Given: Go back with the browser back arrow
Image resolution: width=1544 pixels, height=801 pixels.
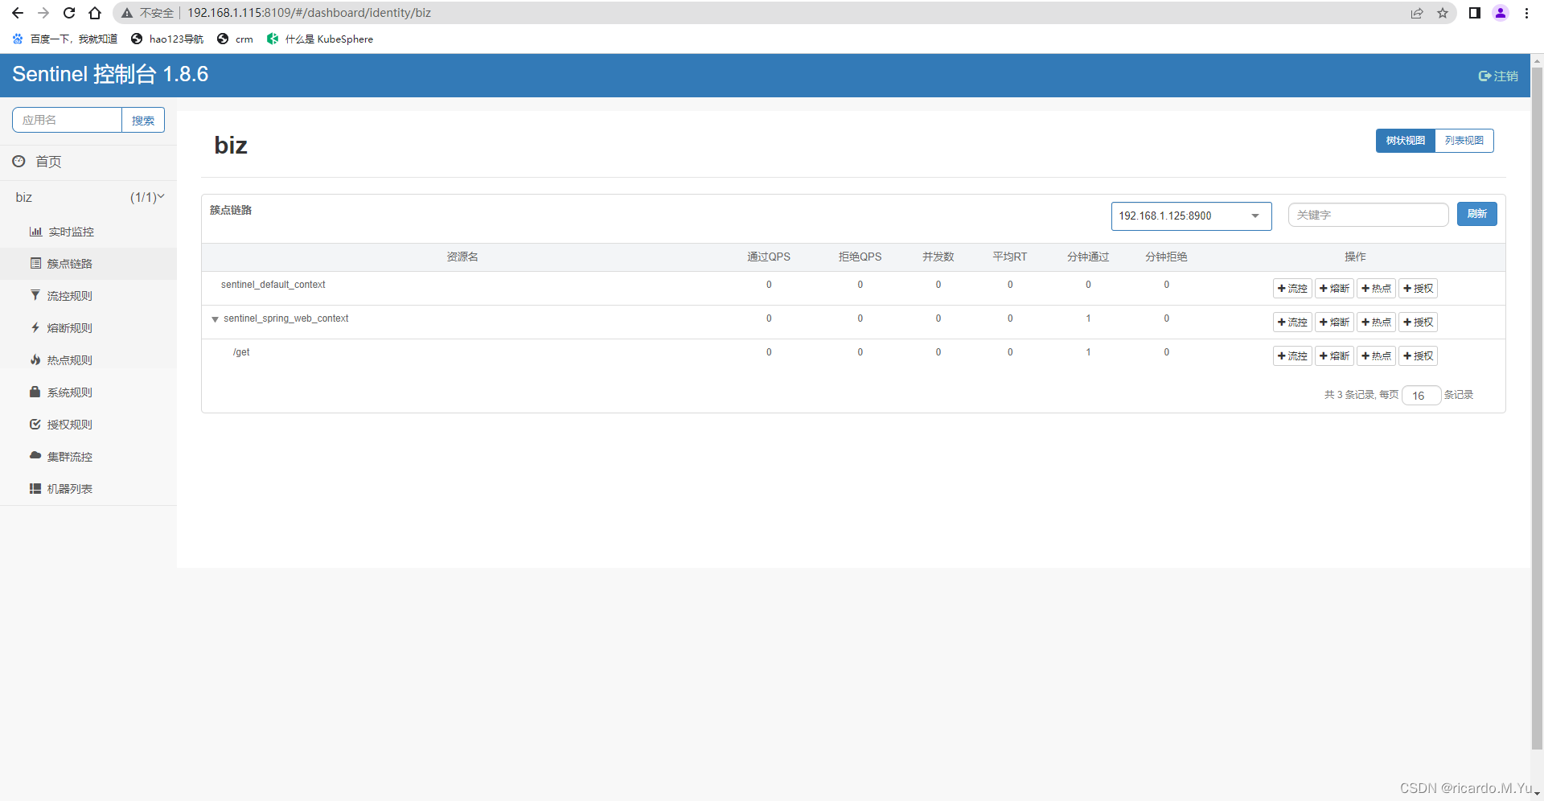Looking at the screenshot, I should tap(18, 13).
